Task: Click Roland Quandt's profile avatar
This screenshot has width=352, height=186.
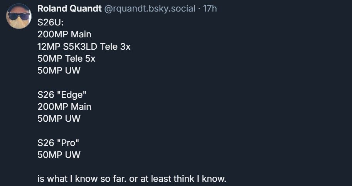Action: point(19,17)
